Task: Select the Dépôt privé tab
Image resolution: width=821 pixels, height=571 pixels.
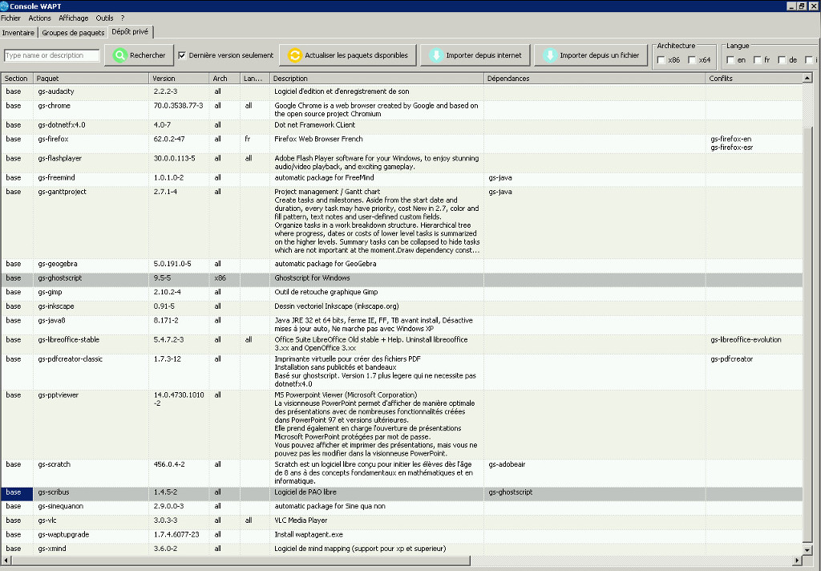Action: point(131,31)
